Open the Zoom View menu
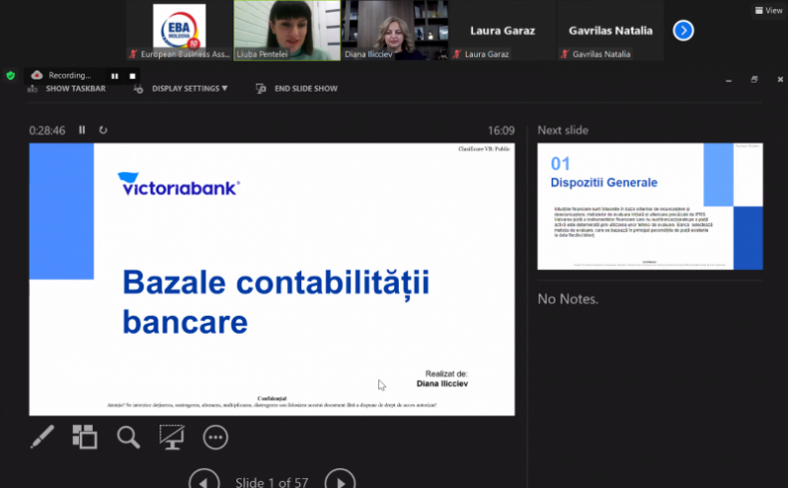Image resolution: width=788 pixels, height=488 pixels. pos(769,11)
